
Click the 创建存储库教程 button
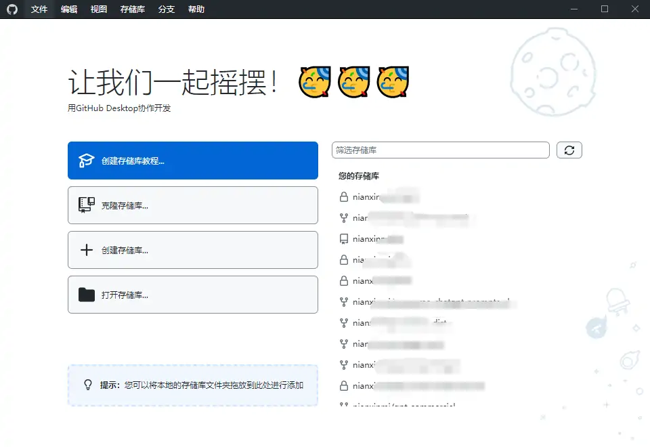pyautogui.click(x=193, y=160)
